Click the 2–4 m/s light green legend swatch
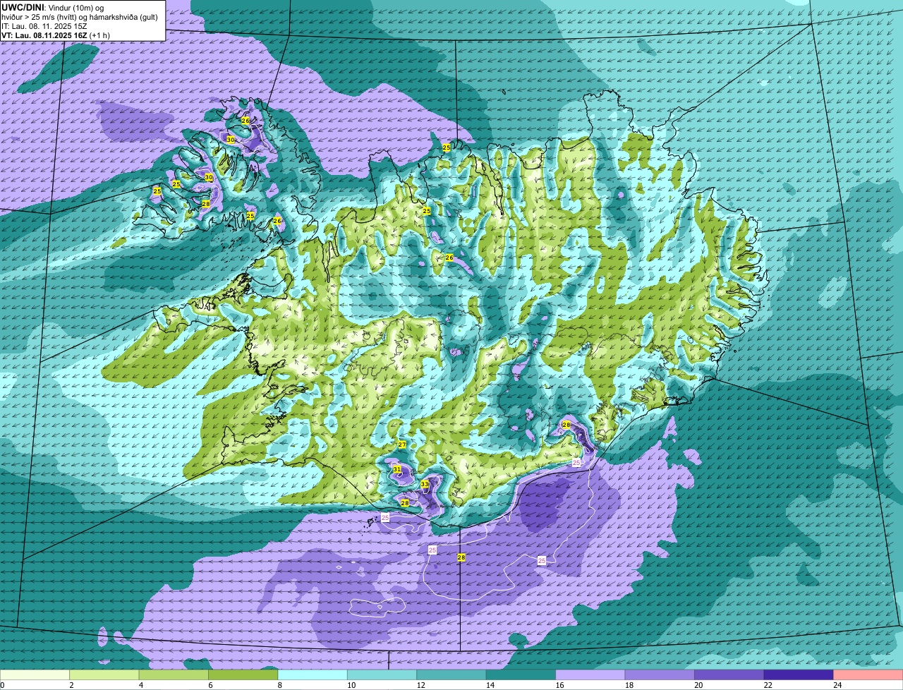Image resolution: width=903 pixels, height=690 pixels. (106, 674)
